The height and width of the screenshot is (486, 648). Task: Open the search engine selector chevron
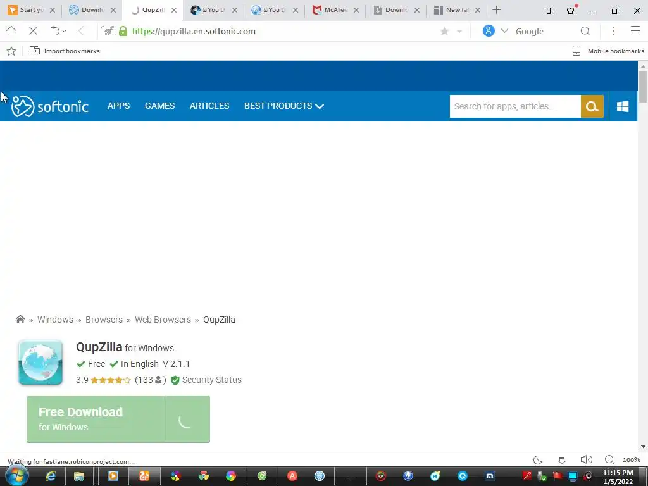[x=504, y=31]
